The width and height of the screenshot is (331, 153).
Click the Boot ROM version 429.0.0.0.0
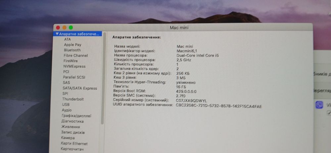click(186, 91)
